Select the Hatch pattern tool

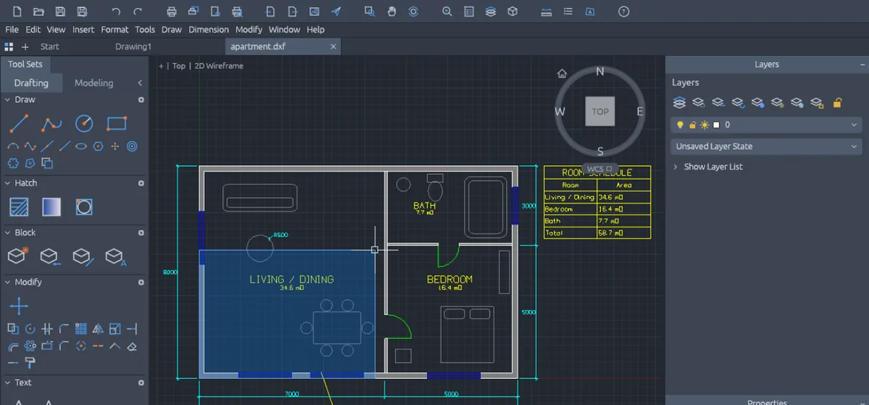[19, 207]
